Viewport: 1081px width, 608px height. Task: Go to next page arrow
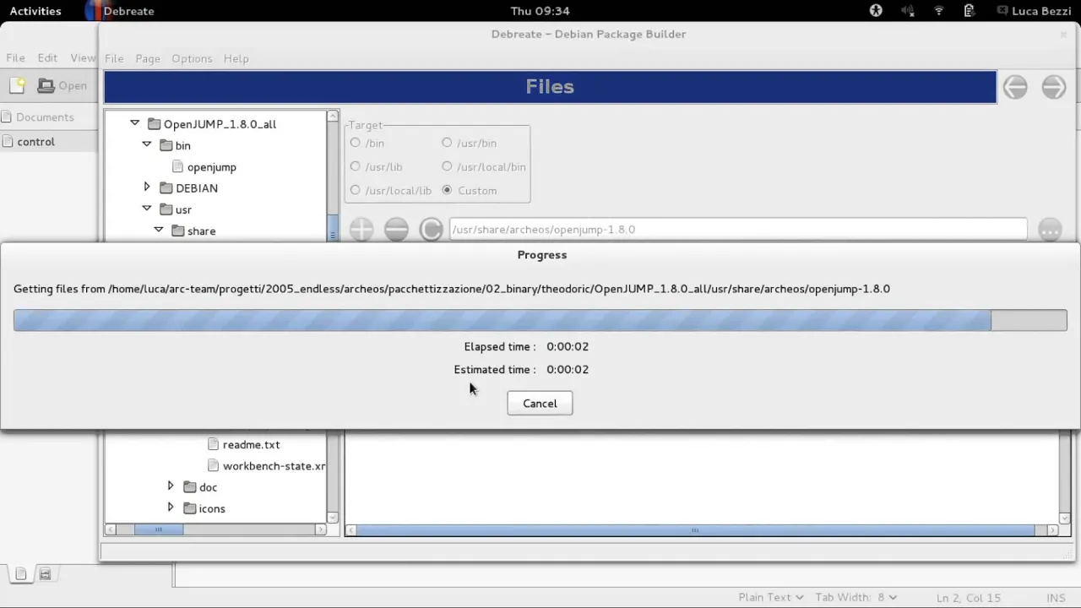point(1054,87)
